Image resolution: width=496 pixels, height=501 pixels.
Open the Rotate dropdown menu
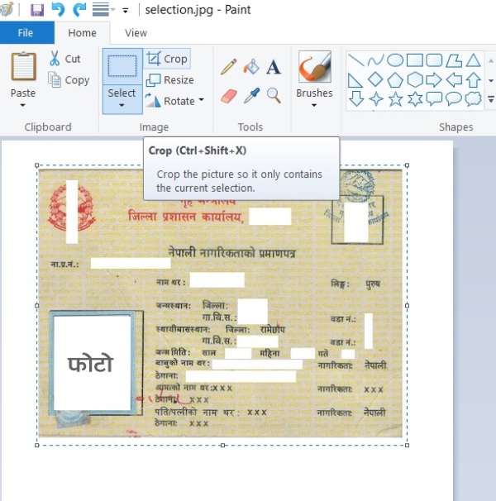(202, 101)
